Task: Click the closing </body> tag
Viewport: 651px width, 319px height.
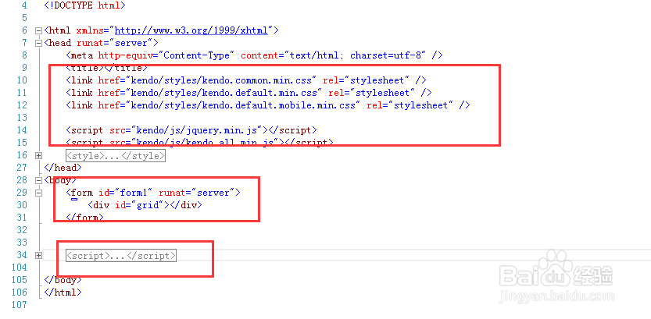Action: (63, 280)
